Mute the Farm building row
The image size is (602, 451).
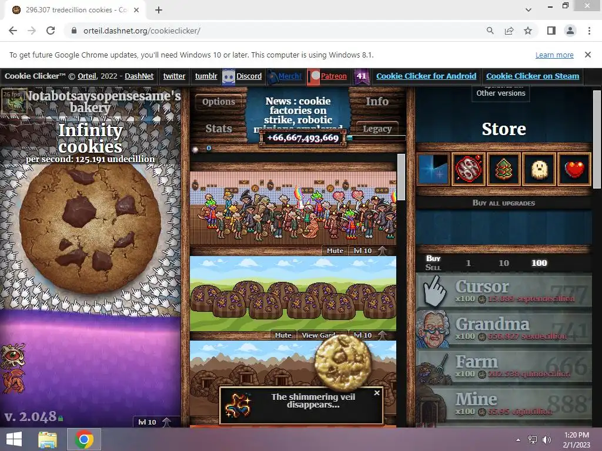(x=283, y=335)
